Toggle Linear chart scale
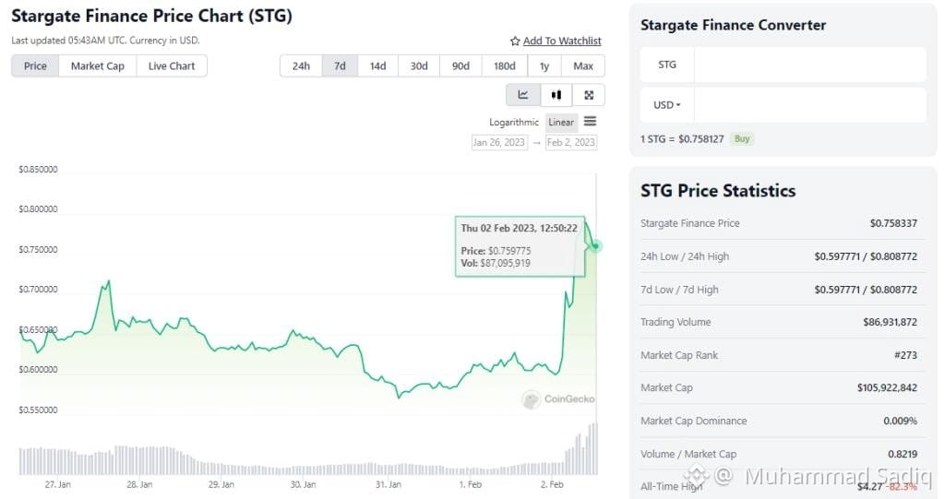Image resolution: width=945 pixels, height=499 pixels. tap(561, 123)
